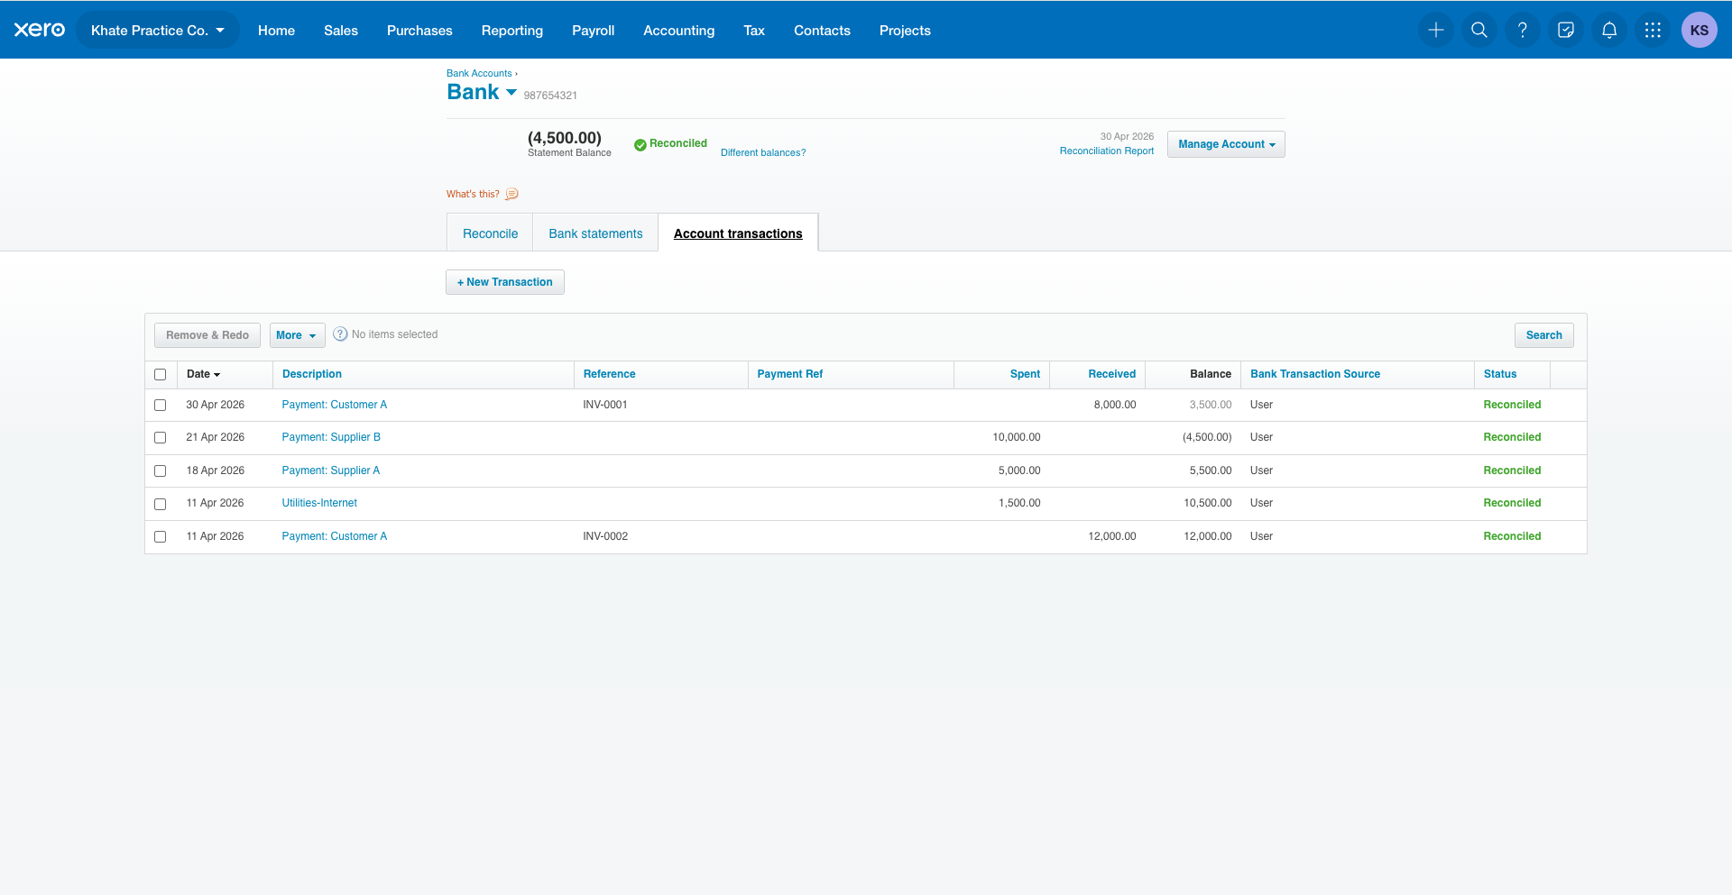Open the Payment: Supplier B transaction
The height and width of the screenshot is (895, 1732).
coord(331,437)
